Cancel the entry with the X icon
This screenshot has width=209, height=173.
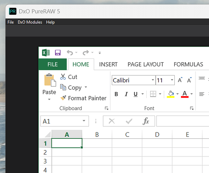pyautogui.click(x=112, y=121)
